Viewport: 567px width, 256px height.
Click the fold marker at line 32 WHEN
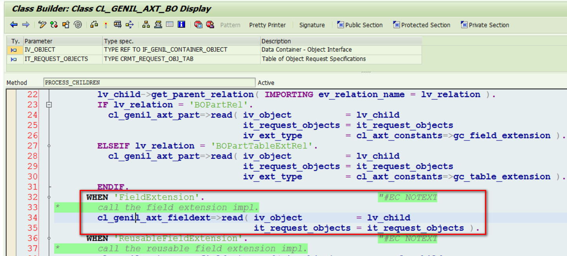click(49, 197)
